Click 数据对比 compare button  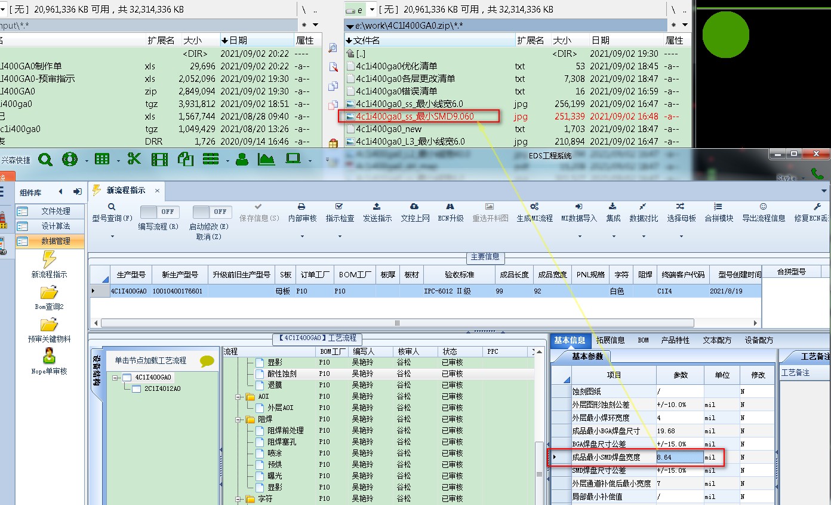[644, 213]
